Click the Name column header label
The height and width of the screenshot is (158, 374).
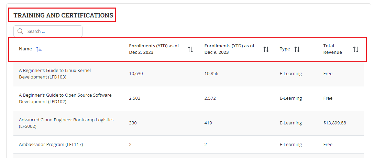[x=25, y=49]
